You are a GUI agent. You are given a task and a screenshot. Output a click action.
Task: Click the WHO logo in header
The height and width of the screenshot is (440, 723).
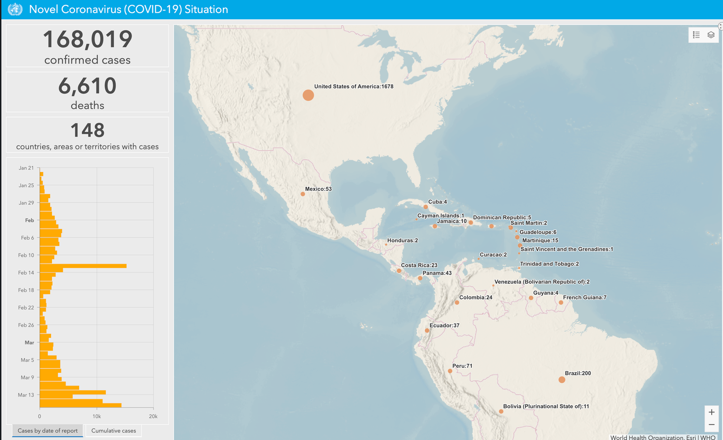pyautogui.click(x=15, y=9)
